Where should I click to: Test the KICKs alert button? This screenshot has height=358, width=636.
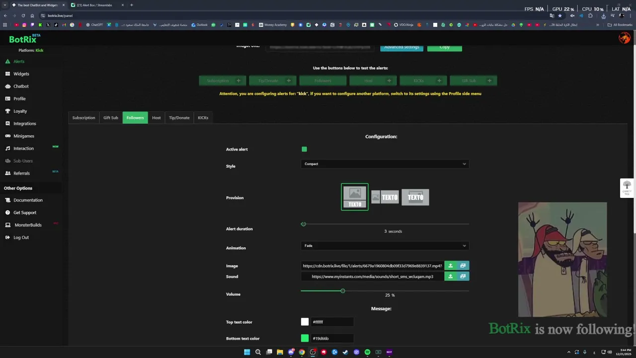click(x=423, y=81)
